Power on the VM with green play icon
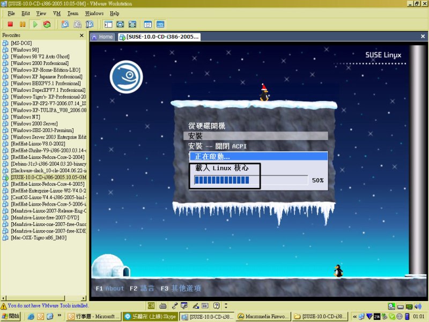 [35, 24]
